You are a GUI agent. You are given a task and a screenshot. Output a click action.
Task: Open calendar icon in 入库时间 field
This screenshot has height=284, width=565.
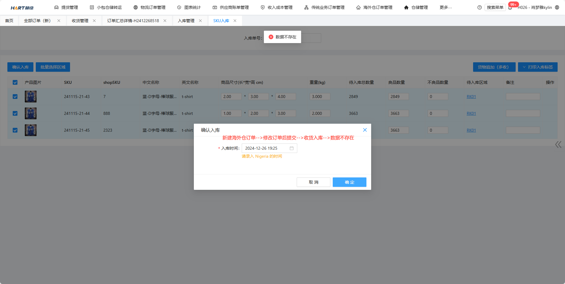click(x=292, y=148)
